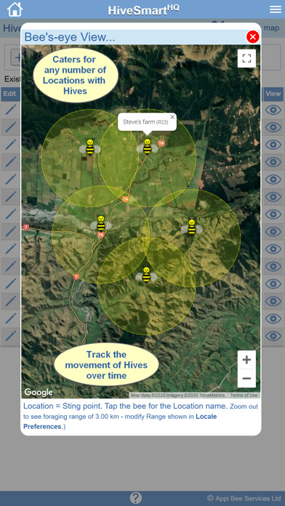
Task: Tap the leftmost top bee marker
Action: pos(90,148)
